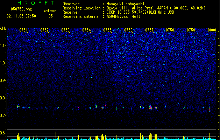The width and height of the screenshot is (220, 140).
Task: Click the 1.1 kHz axis label
Action: pyautogui.click(x=3, y=45)
